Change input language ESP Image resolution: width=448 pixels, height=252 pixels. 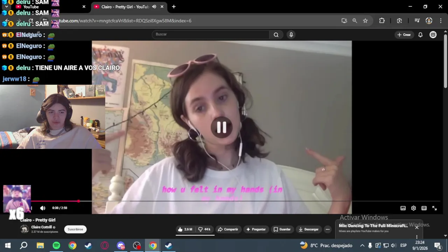pos(403,245)
